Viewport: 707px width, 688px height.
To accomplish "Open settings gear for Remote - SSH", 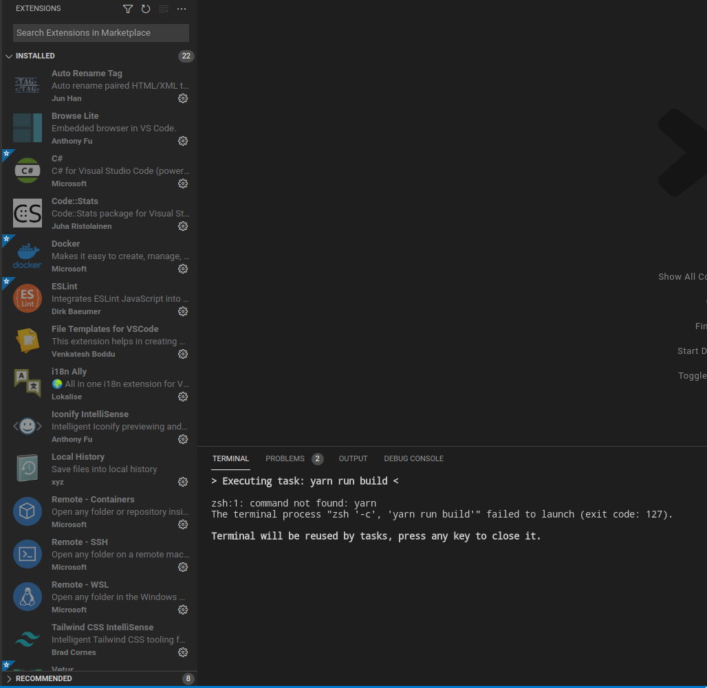I will (x=182, y=567).
